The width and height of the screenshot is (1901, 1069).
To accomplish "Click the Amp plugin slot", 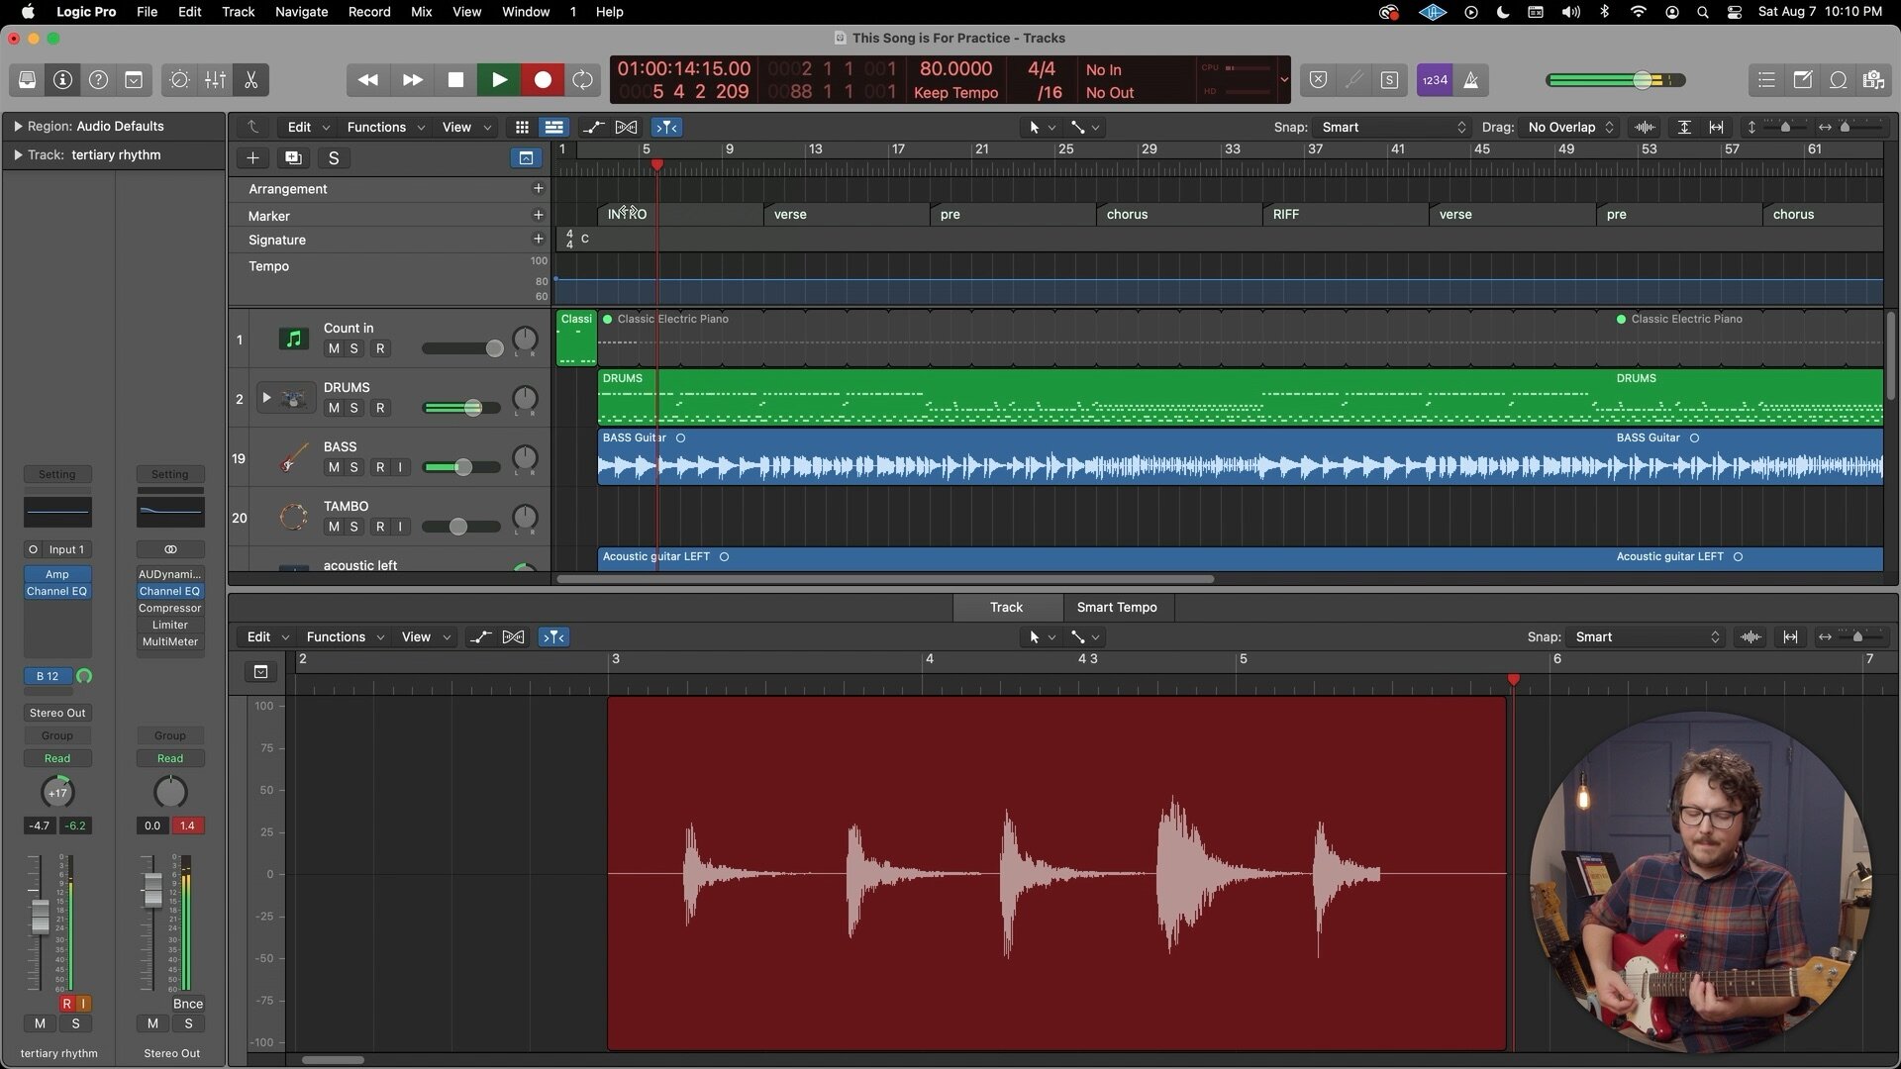I will 57,574.
